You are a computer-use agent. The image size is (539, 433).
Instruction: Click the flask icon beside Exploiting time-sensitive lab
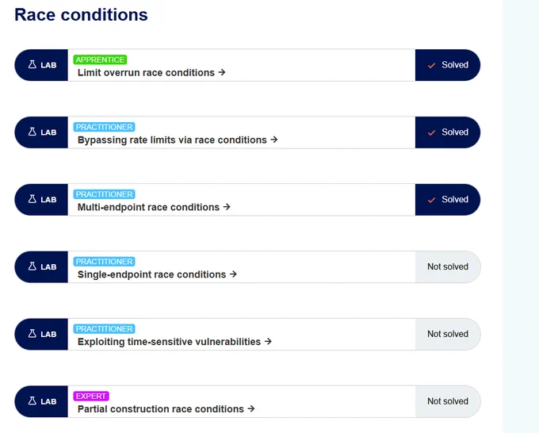pyautogui.click(x=32, y=334)
